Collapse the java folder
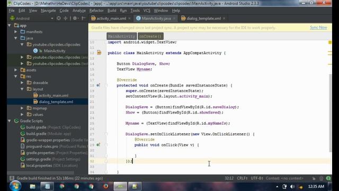Viewport: 339px width, 191px height. 16,38
